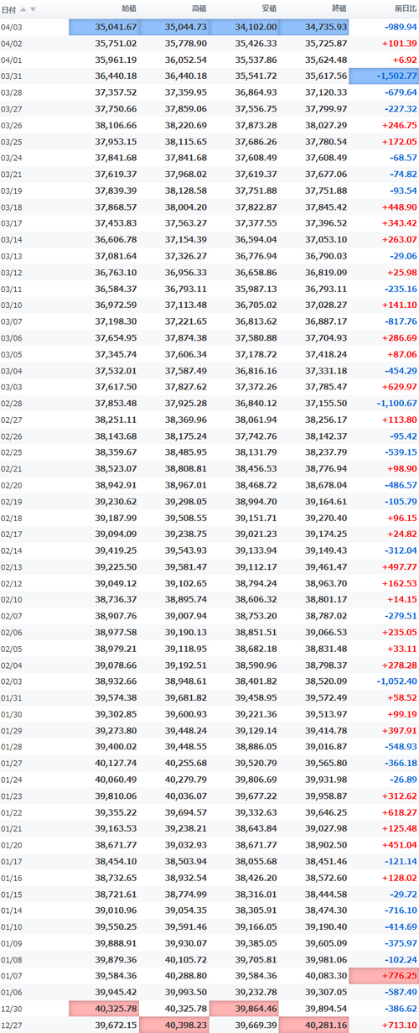Select the 03/27 date cell

12,109
